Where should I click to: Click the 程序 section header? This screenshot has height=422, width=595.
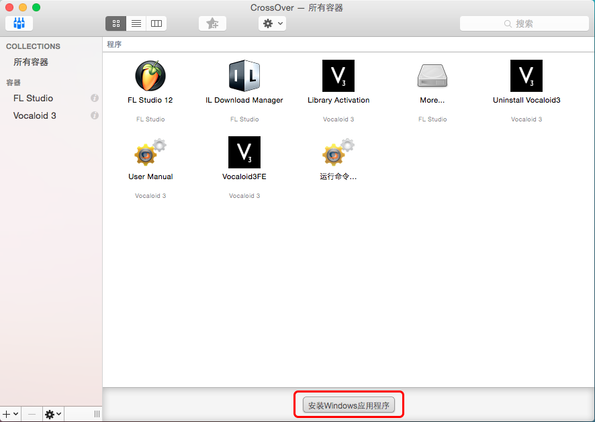click(114, 44)
